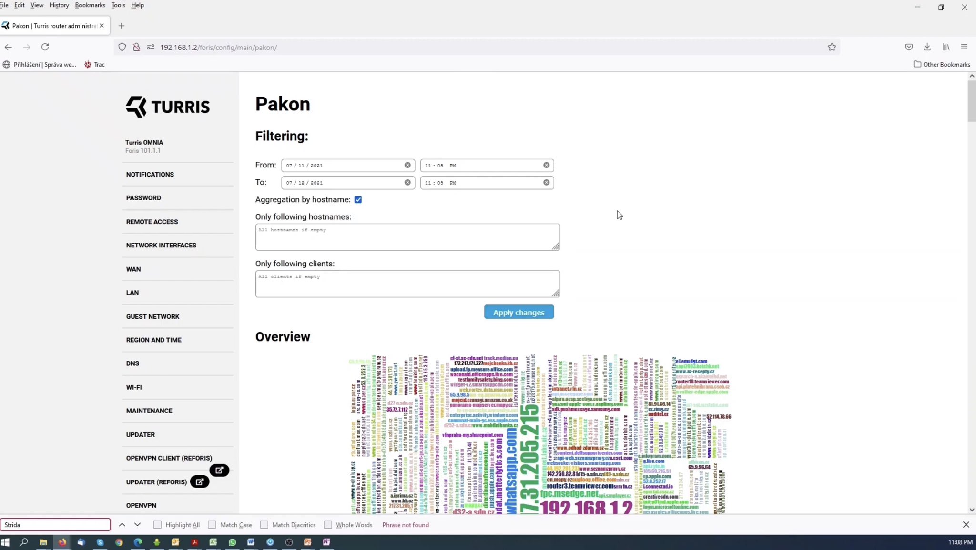
Task: Go to the next find result arrow
Action: [x=137, y=525]
